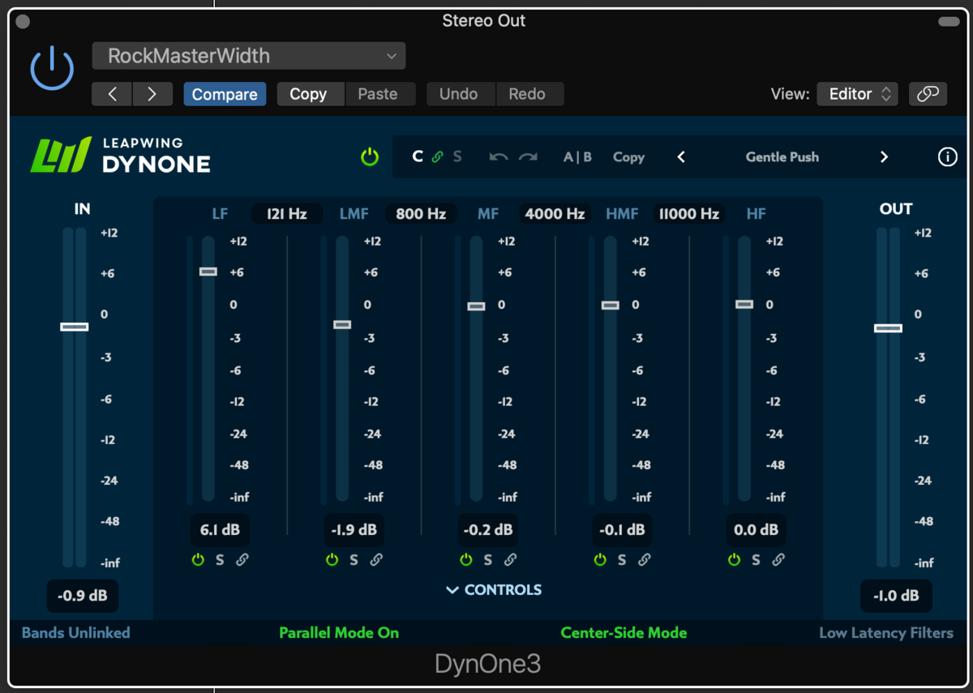Screen dimensions: 973x693
Task: Toggle the LF band power button
Action: (198, 560)
